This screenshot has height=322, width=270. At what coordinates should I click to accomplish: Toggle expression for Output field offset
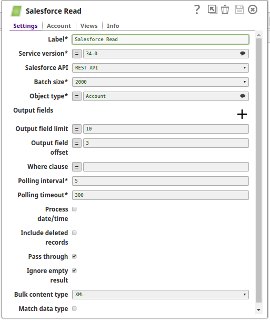click(77, 143)
